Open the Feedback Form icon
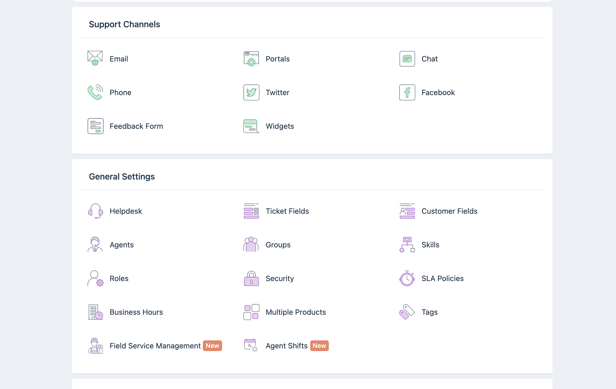This screenshot has width=616, height=389. pos(95,126)
